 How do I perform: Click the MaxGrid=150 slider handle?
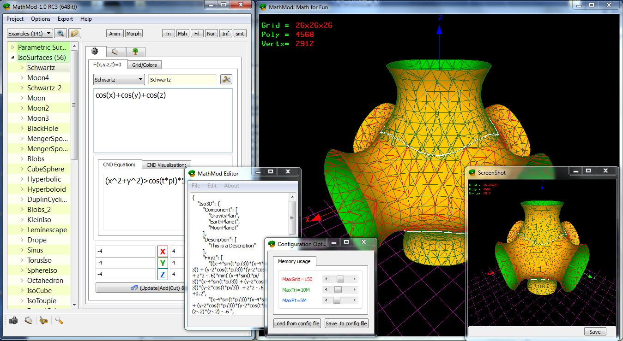(340, 279)
